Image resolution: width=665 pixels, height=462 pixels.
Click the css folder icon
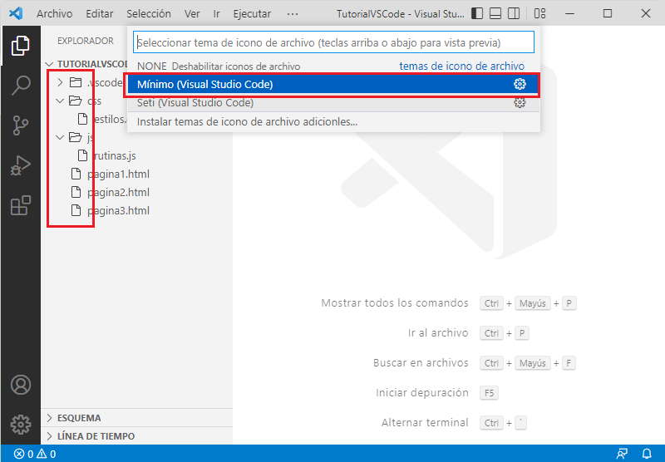pyautogui.click(x=76, y=101)
